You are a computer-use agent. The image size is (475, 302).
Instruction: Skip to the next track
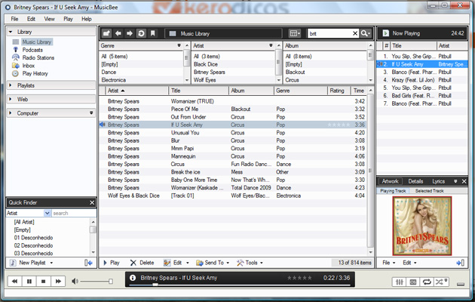pyautogui.click(x=58, y=282)
